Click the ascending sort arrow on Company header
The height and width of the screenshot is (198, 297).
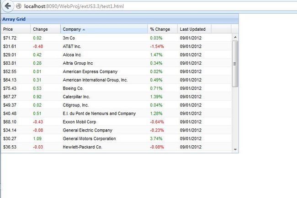84,30
